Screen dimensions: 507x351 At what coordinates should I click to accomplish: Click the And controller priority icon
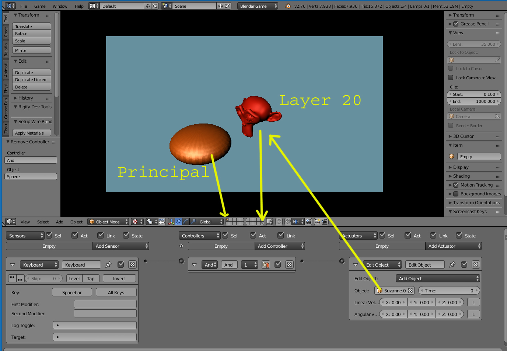266,265
